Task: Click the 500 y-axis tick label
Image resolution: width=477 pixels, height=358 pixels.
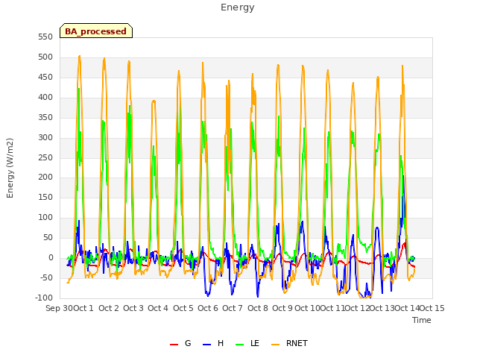Action: 45,57
